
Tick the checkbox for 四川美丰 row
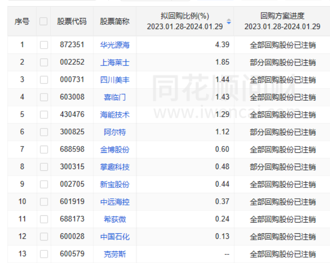[x=44, y=80]
